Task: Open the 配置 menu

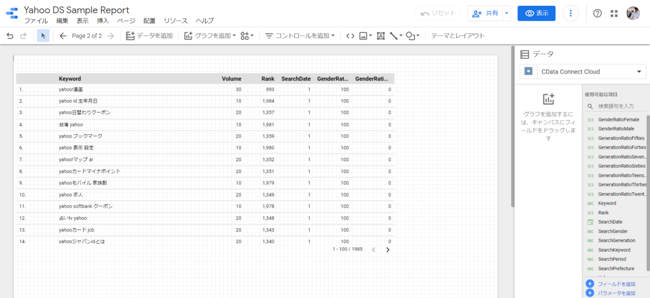Action: pyautogui.click(x=149, y=21)
